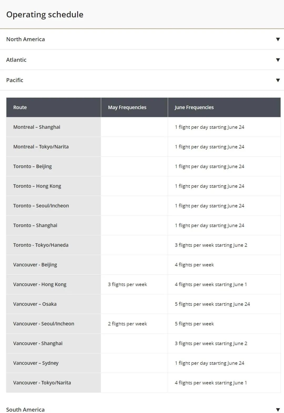Click the North America accordion heading
Image resolution: width=284 pixels, height=413 pixels.
(x=26, y=39)
